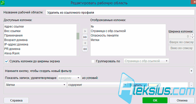Select 'IP-адрес домена' in available columns

[16, 44]
